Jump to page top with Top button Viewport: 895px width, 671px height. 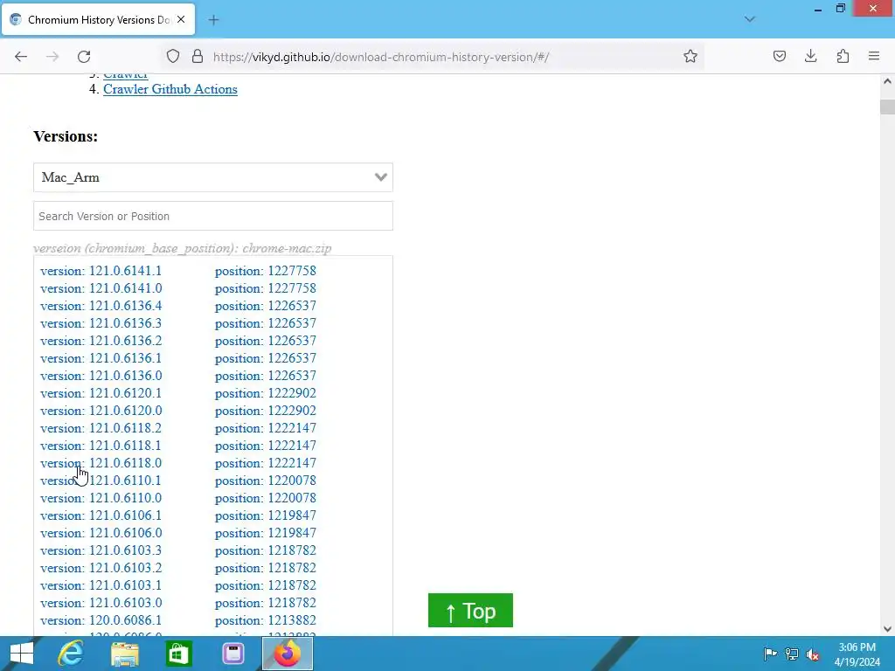470,611
